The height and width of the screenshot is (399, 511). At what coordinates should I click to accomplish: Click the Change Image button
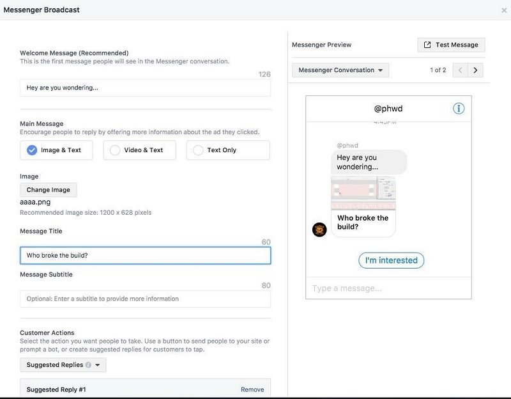pos(49,190)
